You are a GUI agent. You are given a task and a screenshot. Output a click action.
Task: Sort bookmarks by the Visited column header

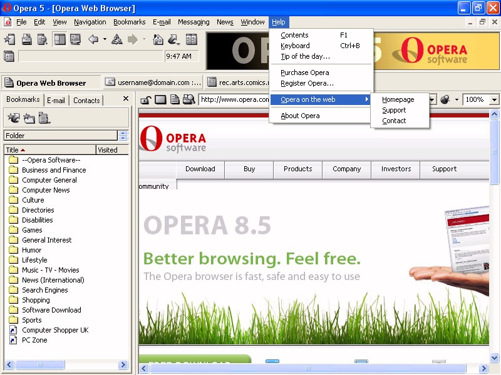tap(112, 150)
